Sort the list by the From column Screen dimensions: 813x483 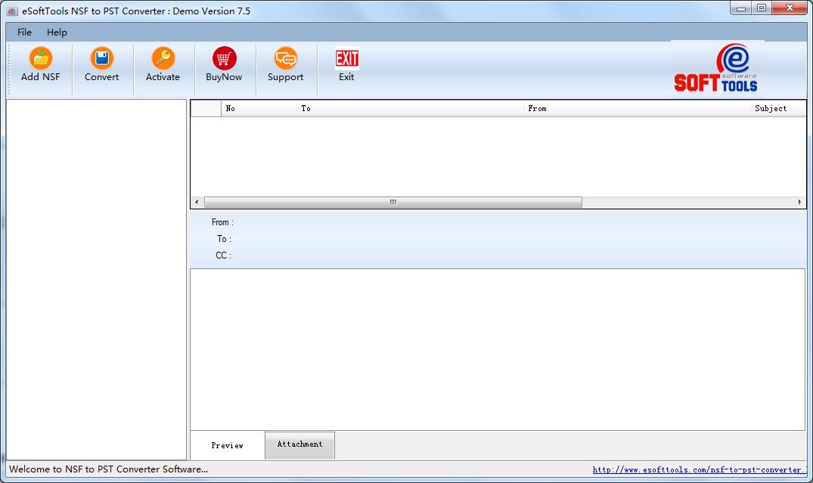[x=538, y=108]
